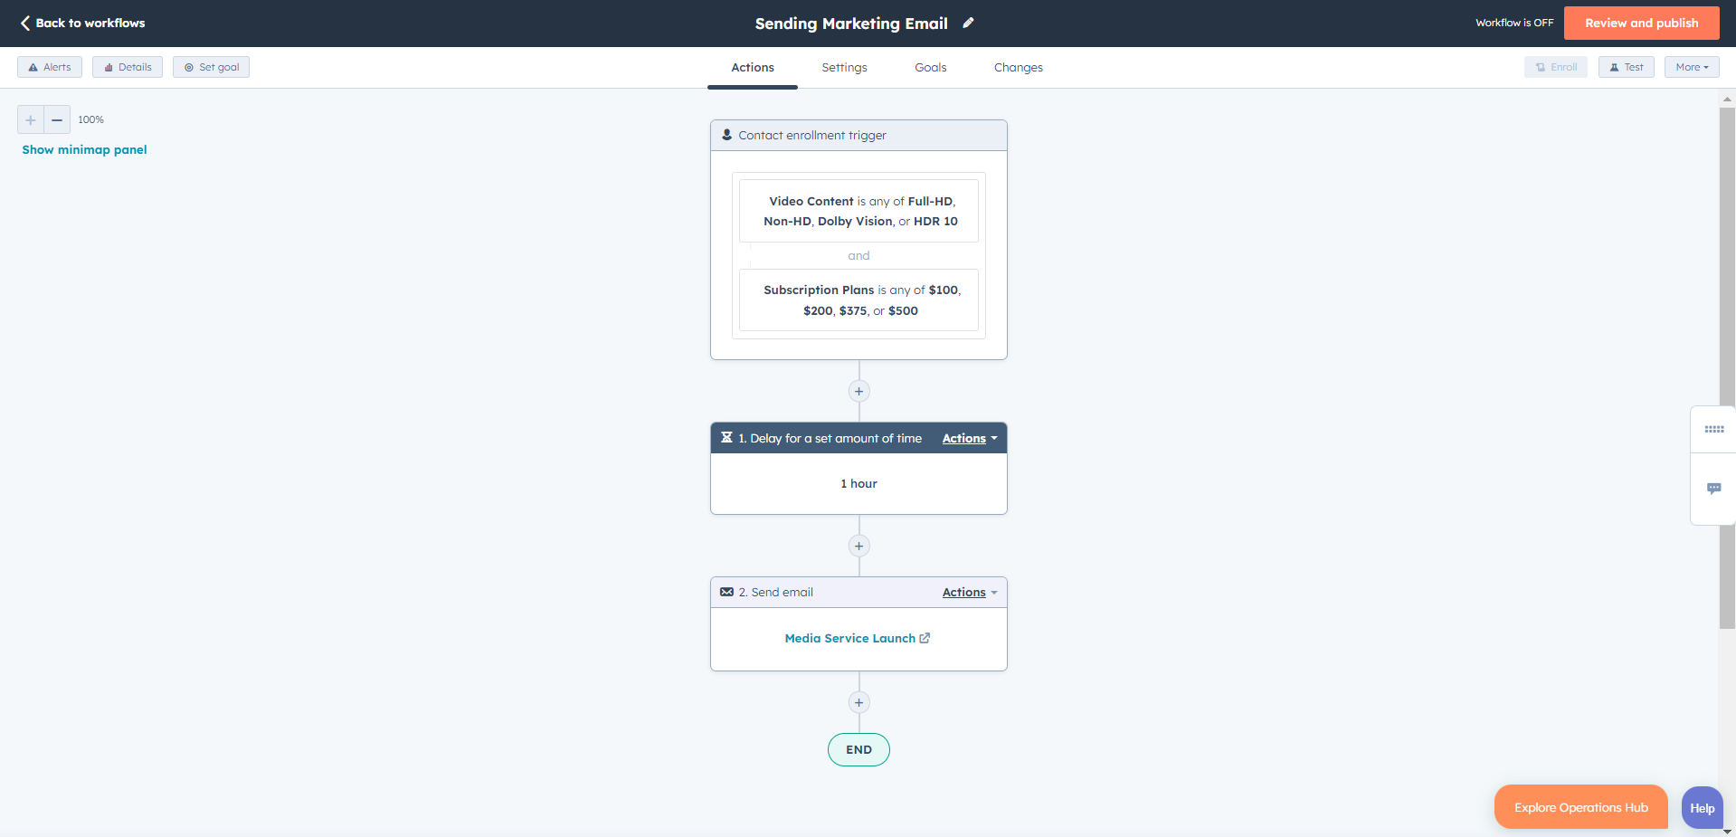The height and width of the screenshot is (837, 1736).
Task: Open the Changes tab
Action: (x=1018, y=68)
